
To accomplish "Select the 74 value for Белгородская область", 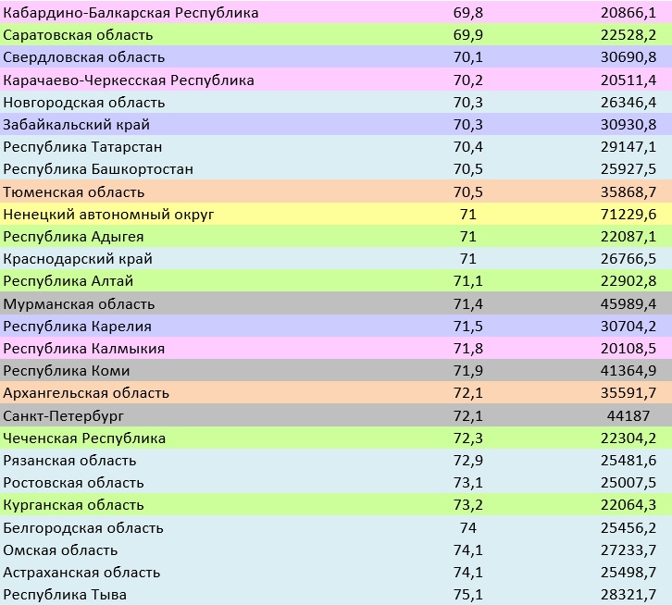I will (x=467, y=528).
